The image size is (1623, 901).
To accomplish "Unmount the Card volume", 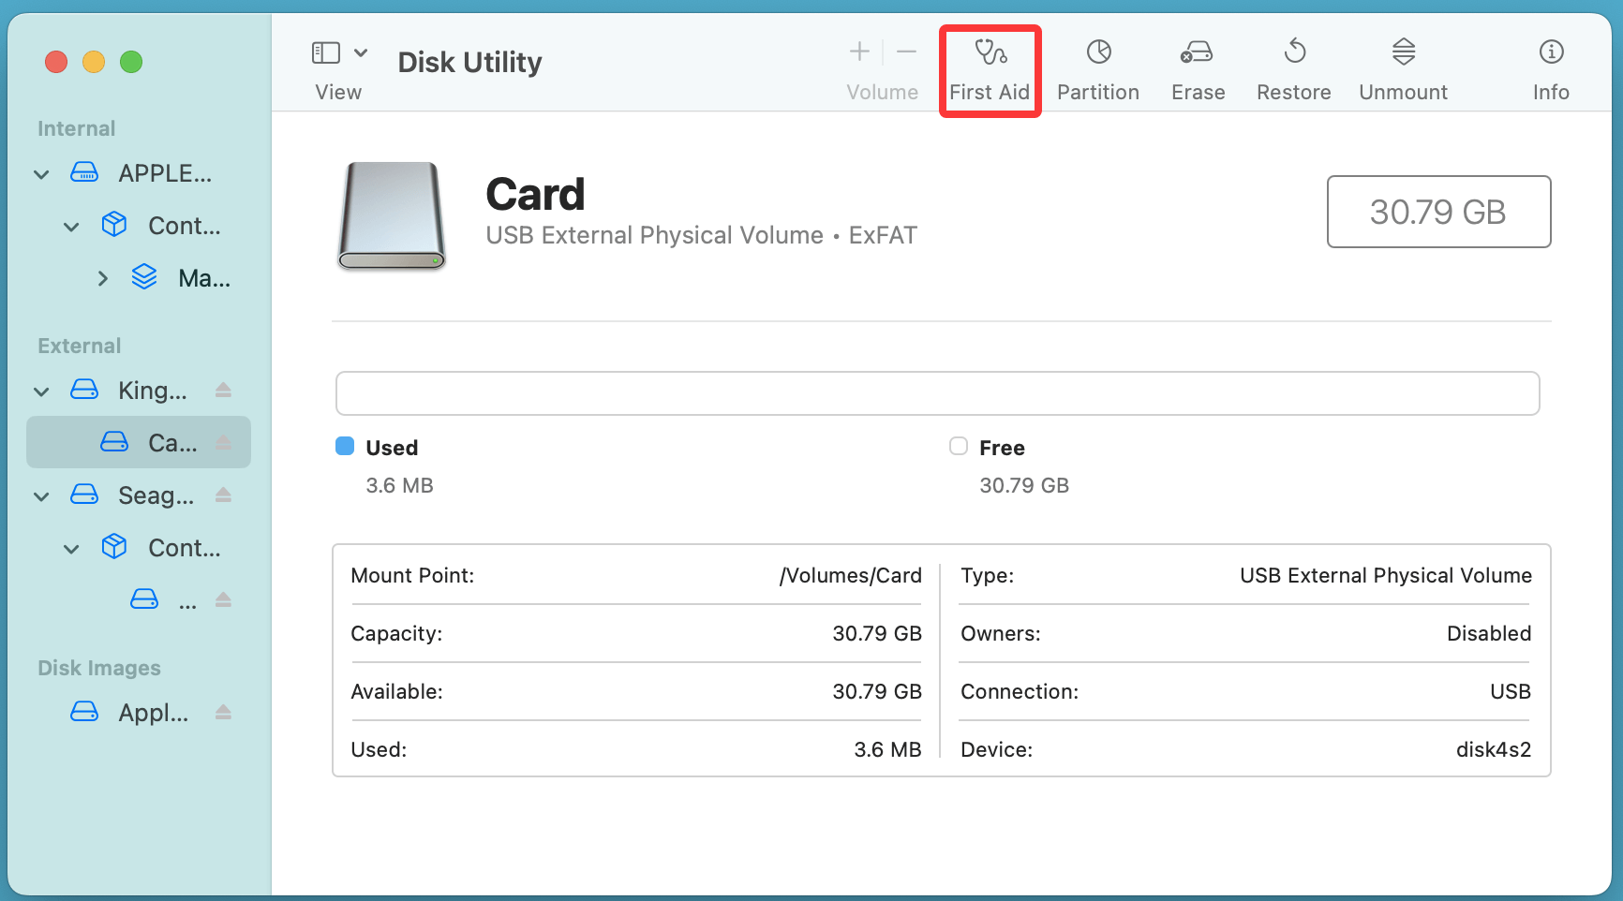I will (x=1403, y=69).
